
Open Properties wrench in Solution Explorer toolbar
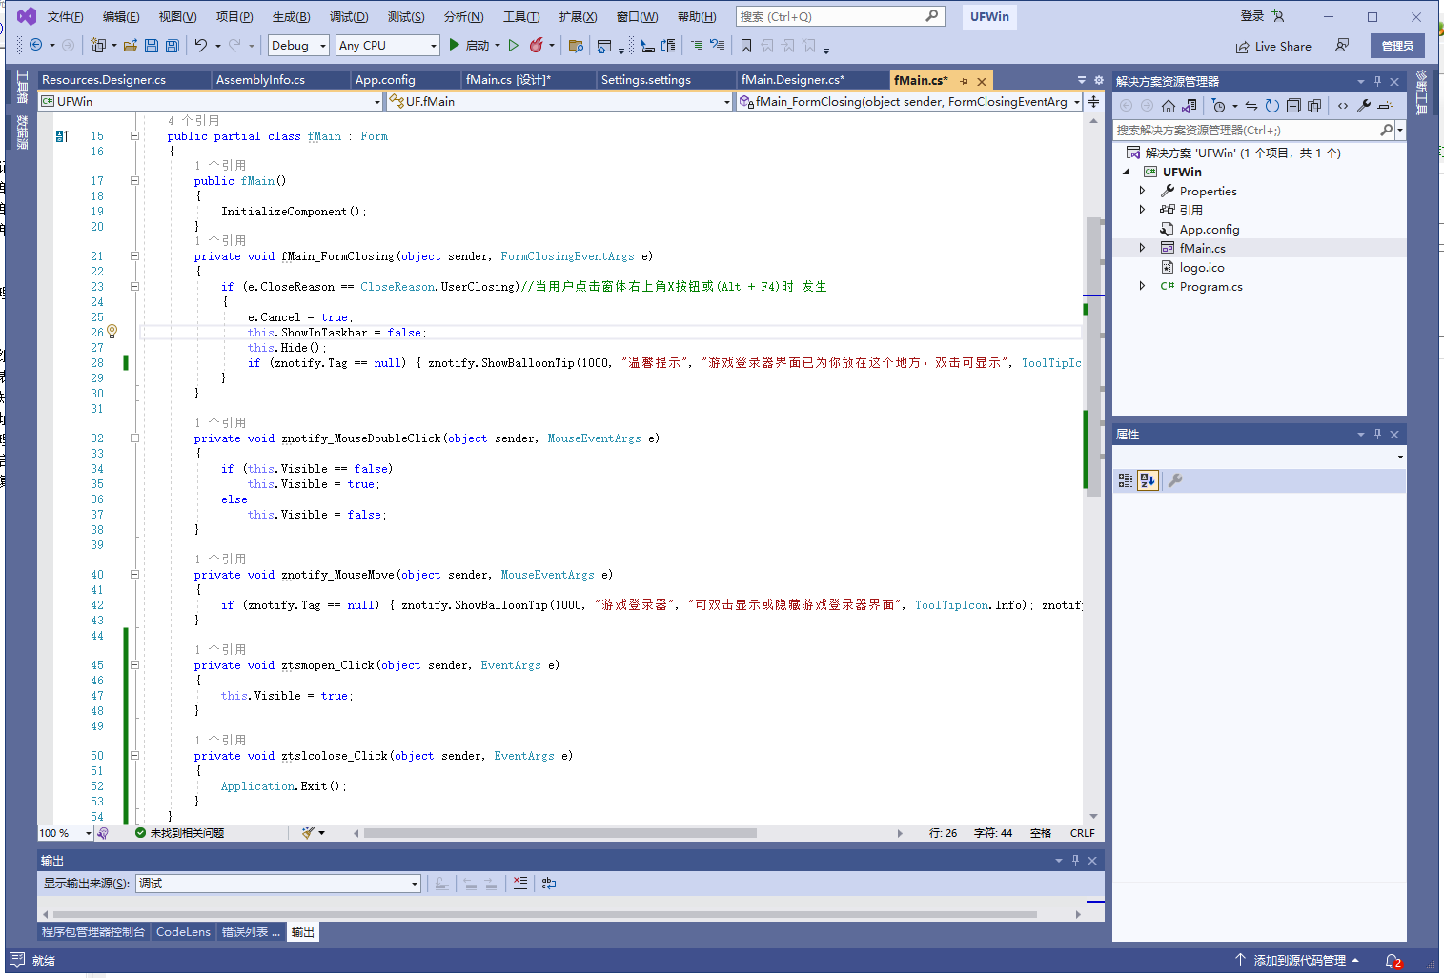click(1364, 106)
